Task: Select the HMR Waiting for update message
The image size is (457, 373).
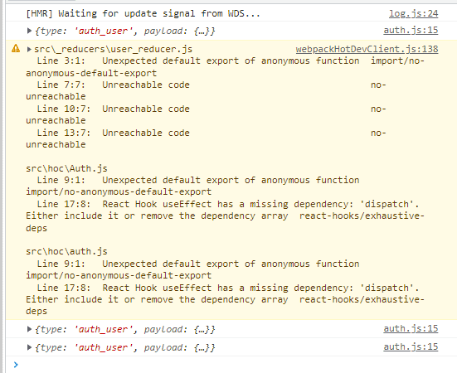Action: click(143, 13)
